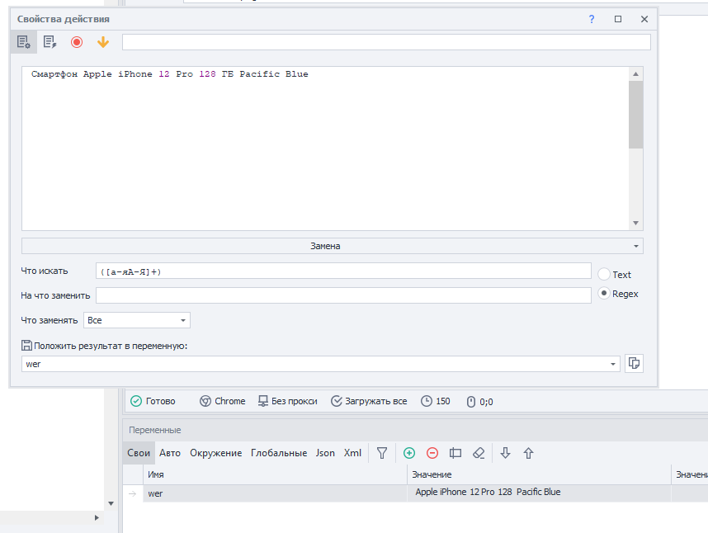
Task: Expand the result variable wer dropdown
Action: (x=613, y=364)
